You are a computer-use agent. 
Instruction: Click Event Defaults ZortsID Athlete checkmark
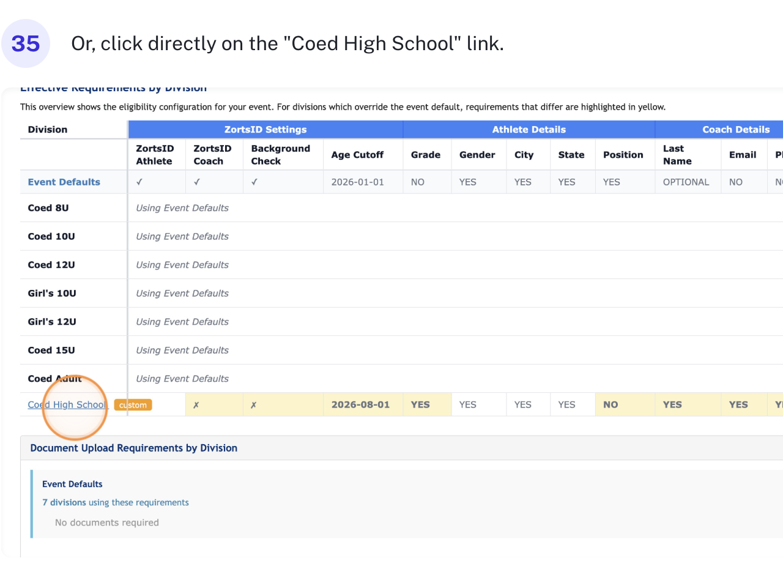point(139,182)
